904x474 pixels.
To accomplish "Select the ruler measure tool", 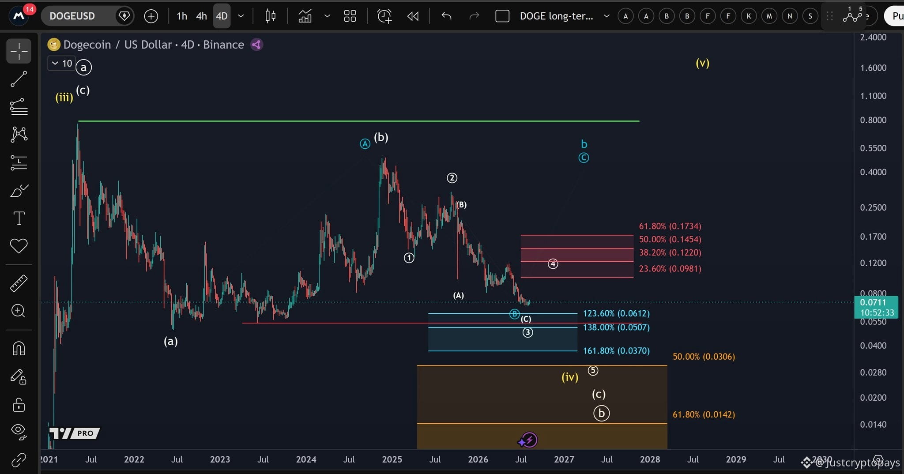I will (x=19, y=283).
